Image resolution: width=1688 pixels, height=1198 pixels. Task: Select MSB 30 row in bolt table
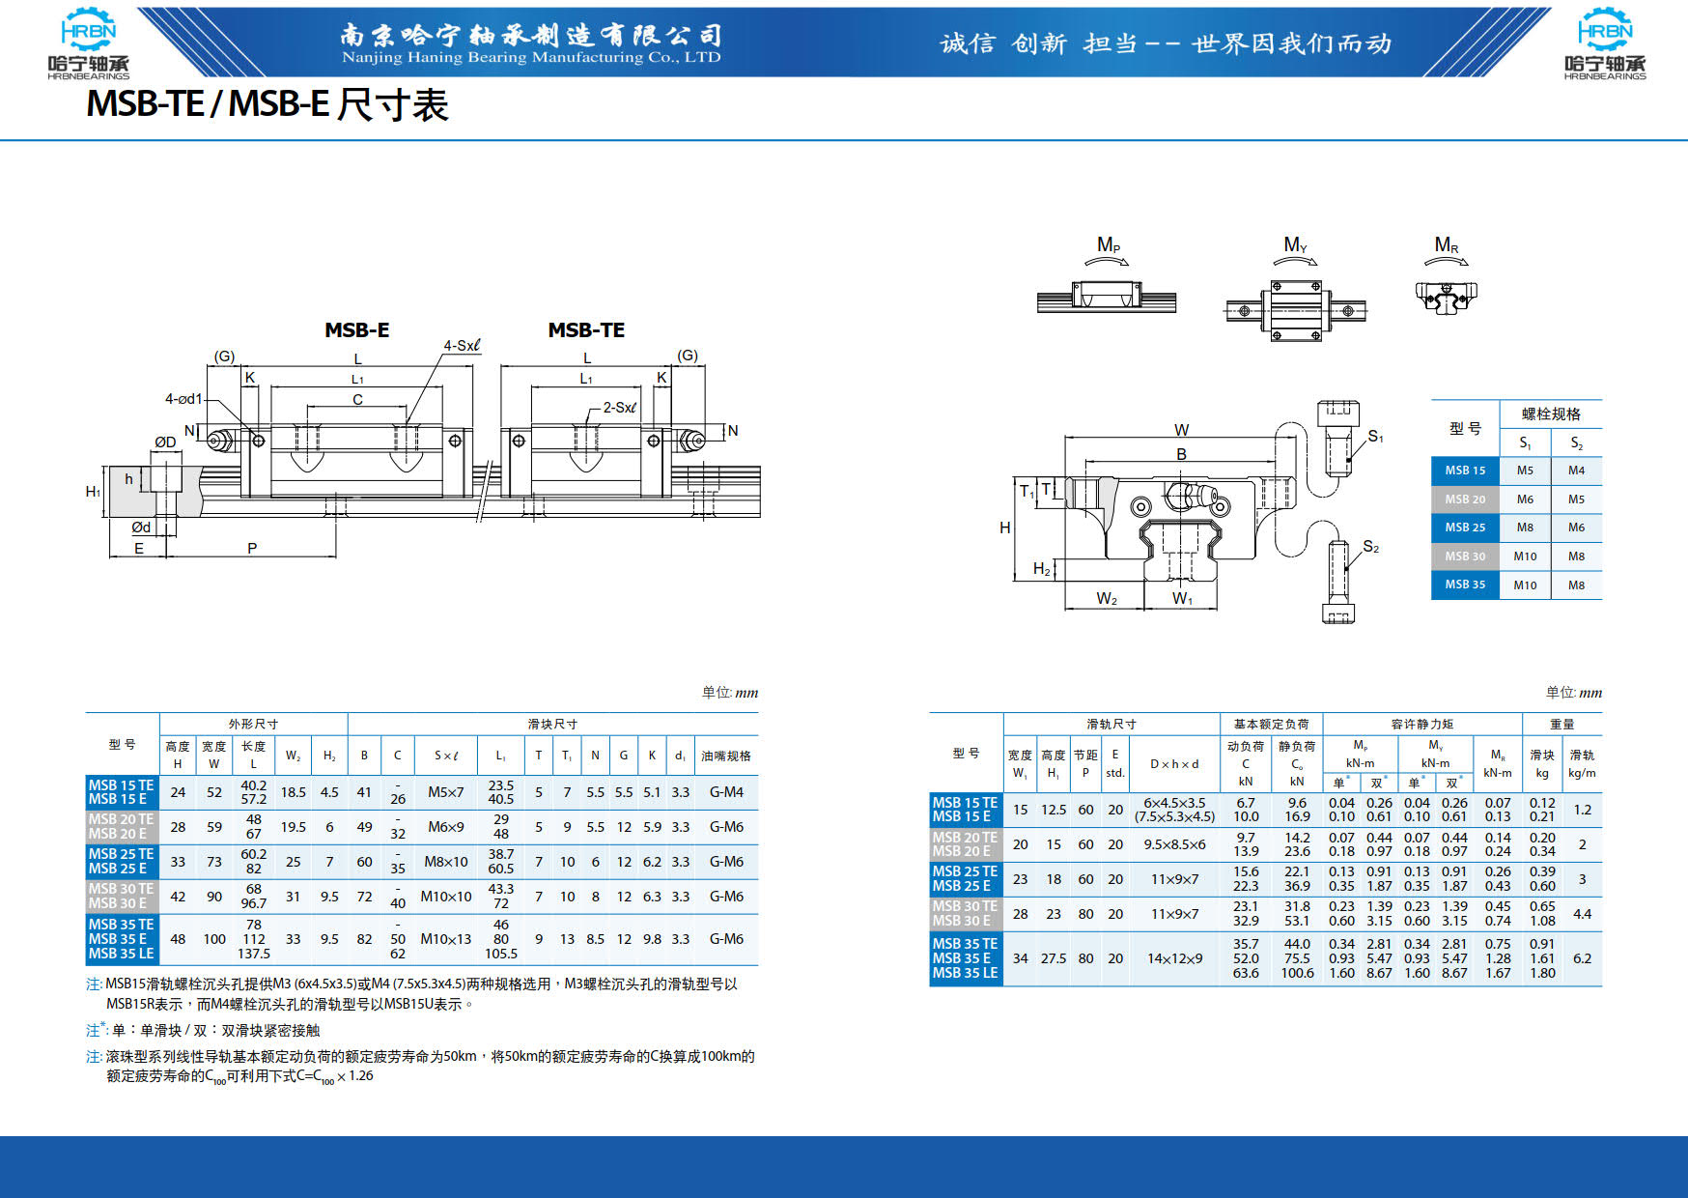tap(1516, 556)
